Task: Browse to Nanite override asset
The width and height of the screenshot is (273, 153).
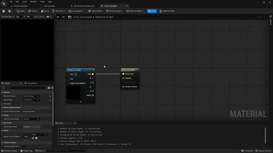Action: click(x=37, y=138)
